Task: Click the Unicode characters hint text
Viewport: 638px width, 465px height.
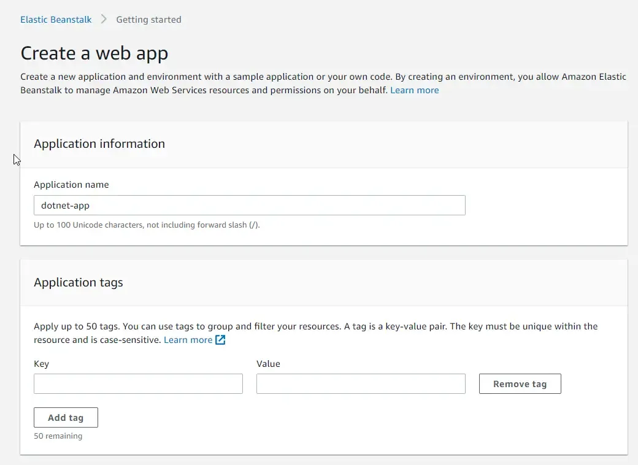Action: pyautogui.click(x=134, y=225)
